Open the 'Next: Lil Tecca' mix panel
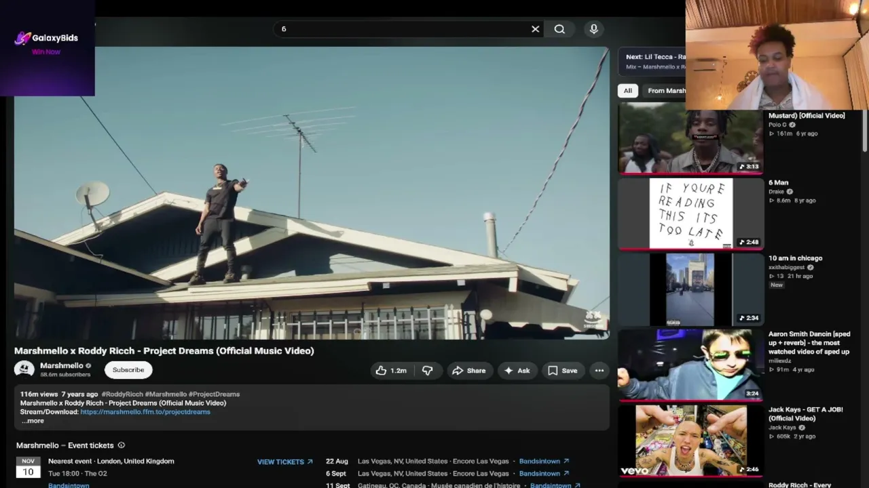Image resolution: width=869 pixels, height=488 pixels. click(653, 62)
